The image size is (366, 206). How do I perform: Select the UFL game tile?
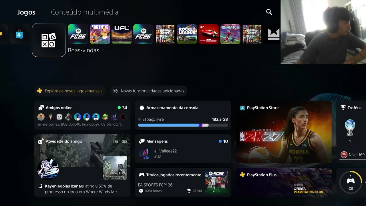[122, 34]
